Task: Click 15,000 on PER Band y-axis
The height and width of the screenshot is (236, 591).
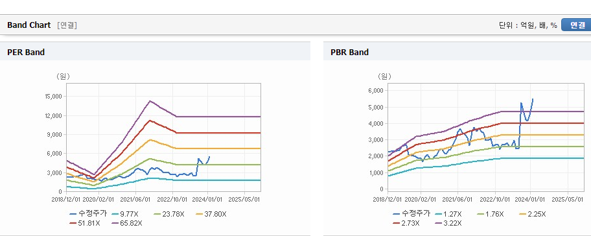Action: pyautogui.click(x=54, y=97)
